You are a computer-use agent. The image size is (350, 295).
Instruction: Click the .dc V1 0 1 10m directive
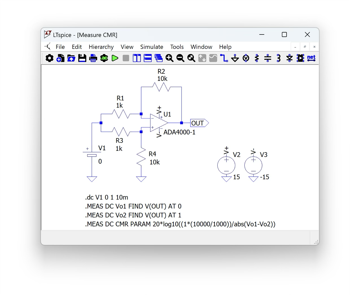tap(107, 198)
